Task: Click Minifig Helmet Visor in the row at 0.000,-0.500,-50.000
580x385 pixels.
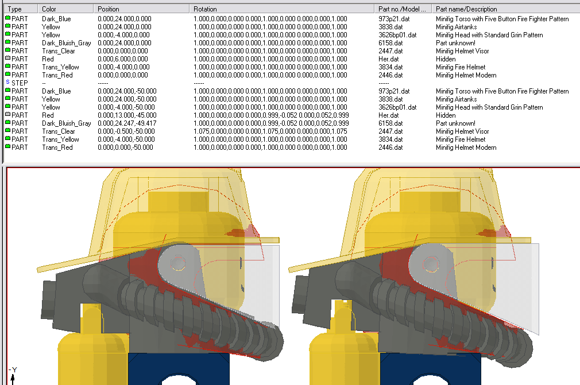Action: click(x=462, y=131)
